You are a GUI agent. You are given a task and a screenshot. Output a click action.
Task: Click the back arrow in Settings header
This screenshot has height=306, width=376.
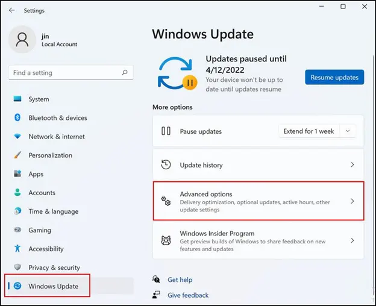(x=11, y=10)
